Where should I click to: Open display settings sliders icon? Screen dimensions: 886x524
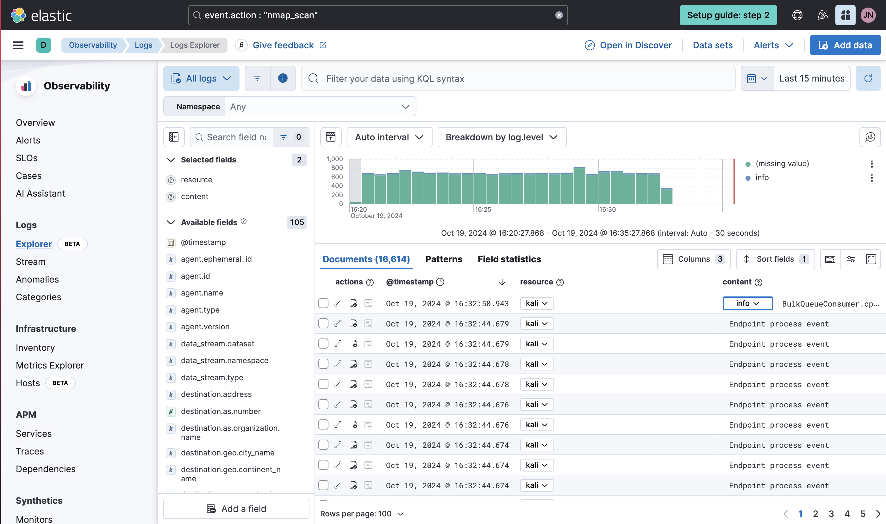coord(850,259)
